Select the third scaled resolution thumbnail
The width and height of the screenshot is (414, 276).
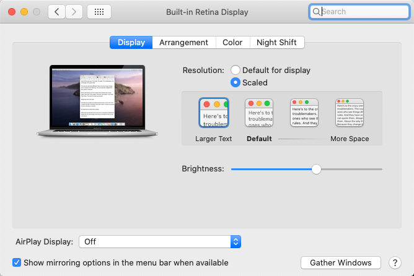304,113
